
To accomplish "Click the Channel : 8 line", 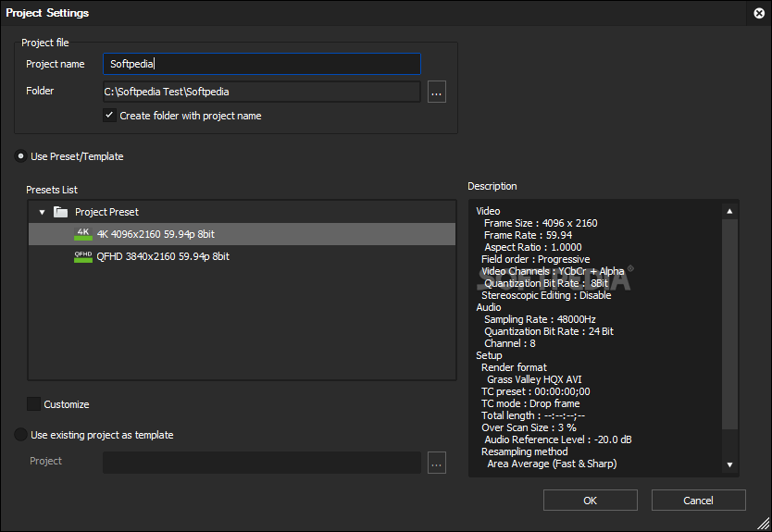I will click(x=510, y=343).
